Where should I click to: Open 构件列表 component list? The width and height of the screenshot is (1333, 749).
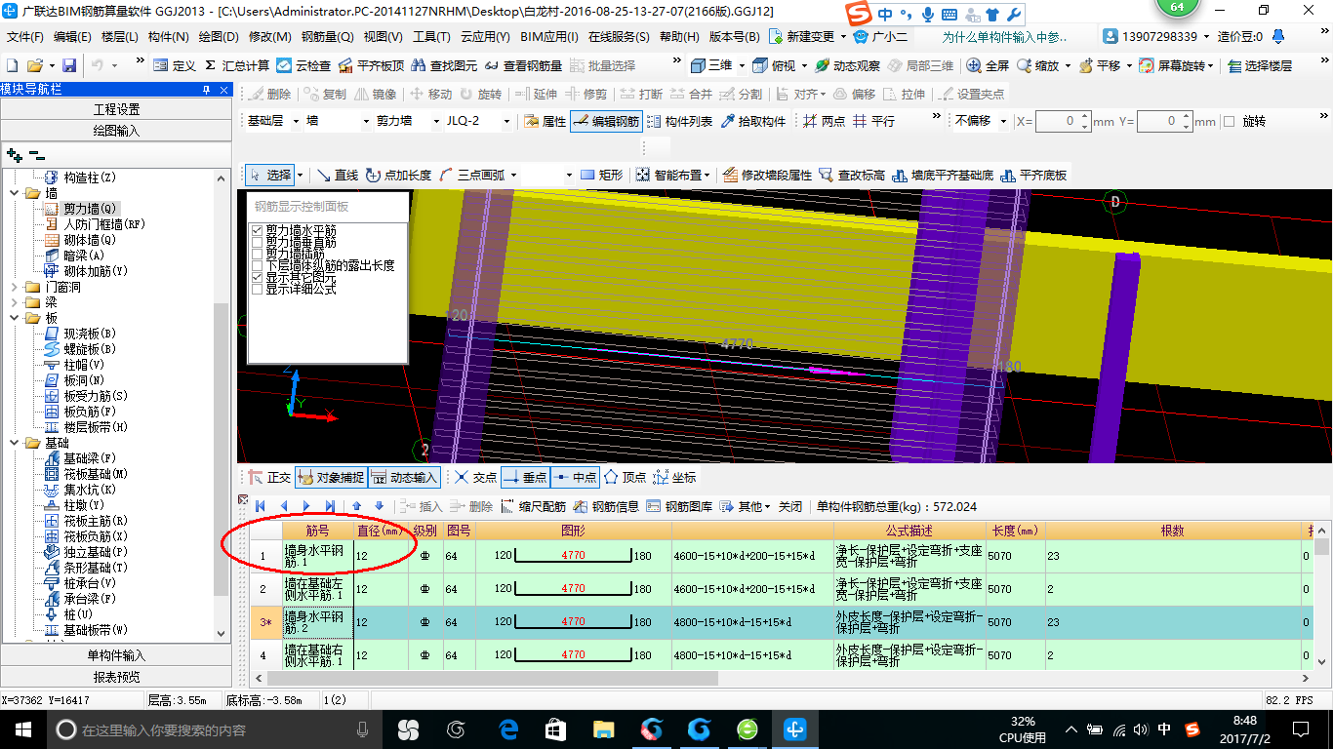(x=679, y=121)
